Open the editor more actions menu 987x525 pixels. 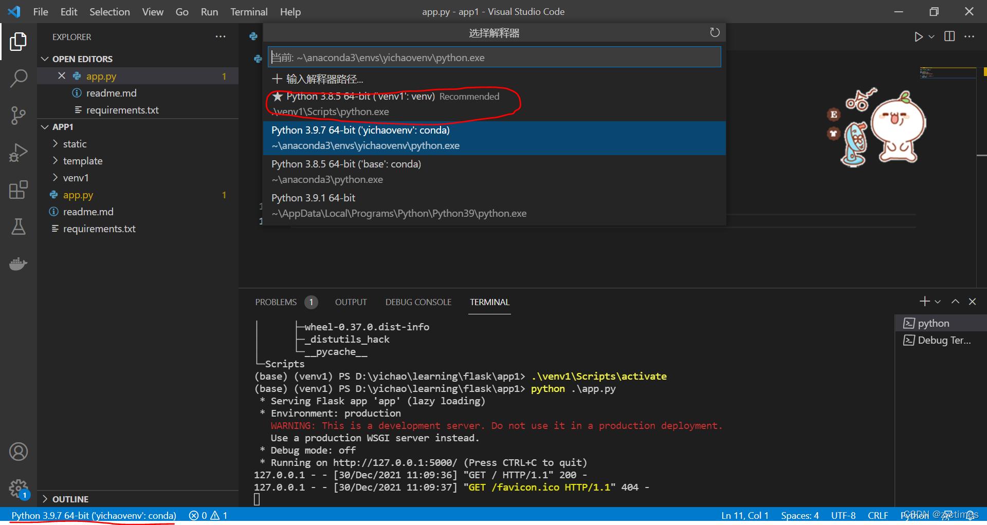coord(969,36)
